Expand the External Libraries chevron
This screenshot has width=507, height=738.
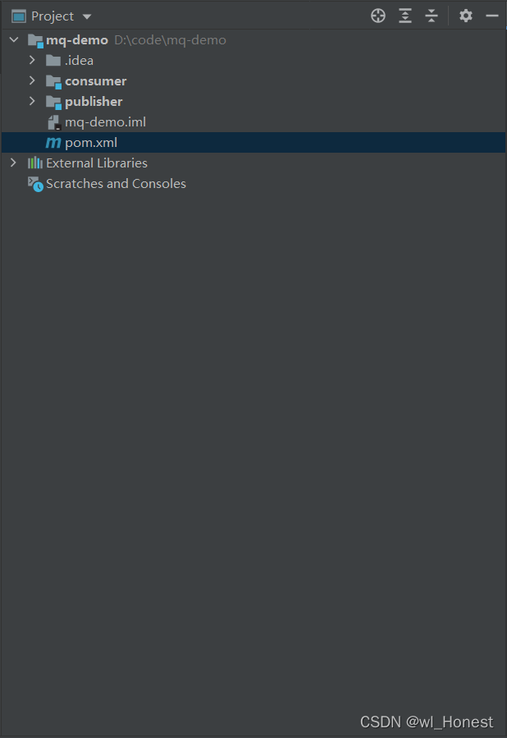tap(13, 163)
